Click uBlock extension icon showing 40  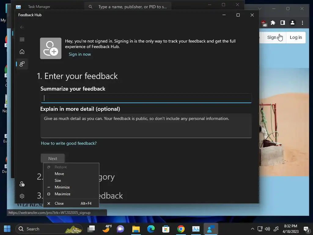(264, 23)
